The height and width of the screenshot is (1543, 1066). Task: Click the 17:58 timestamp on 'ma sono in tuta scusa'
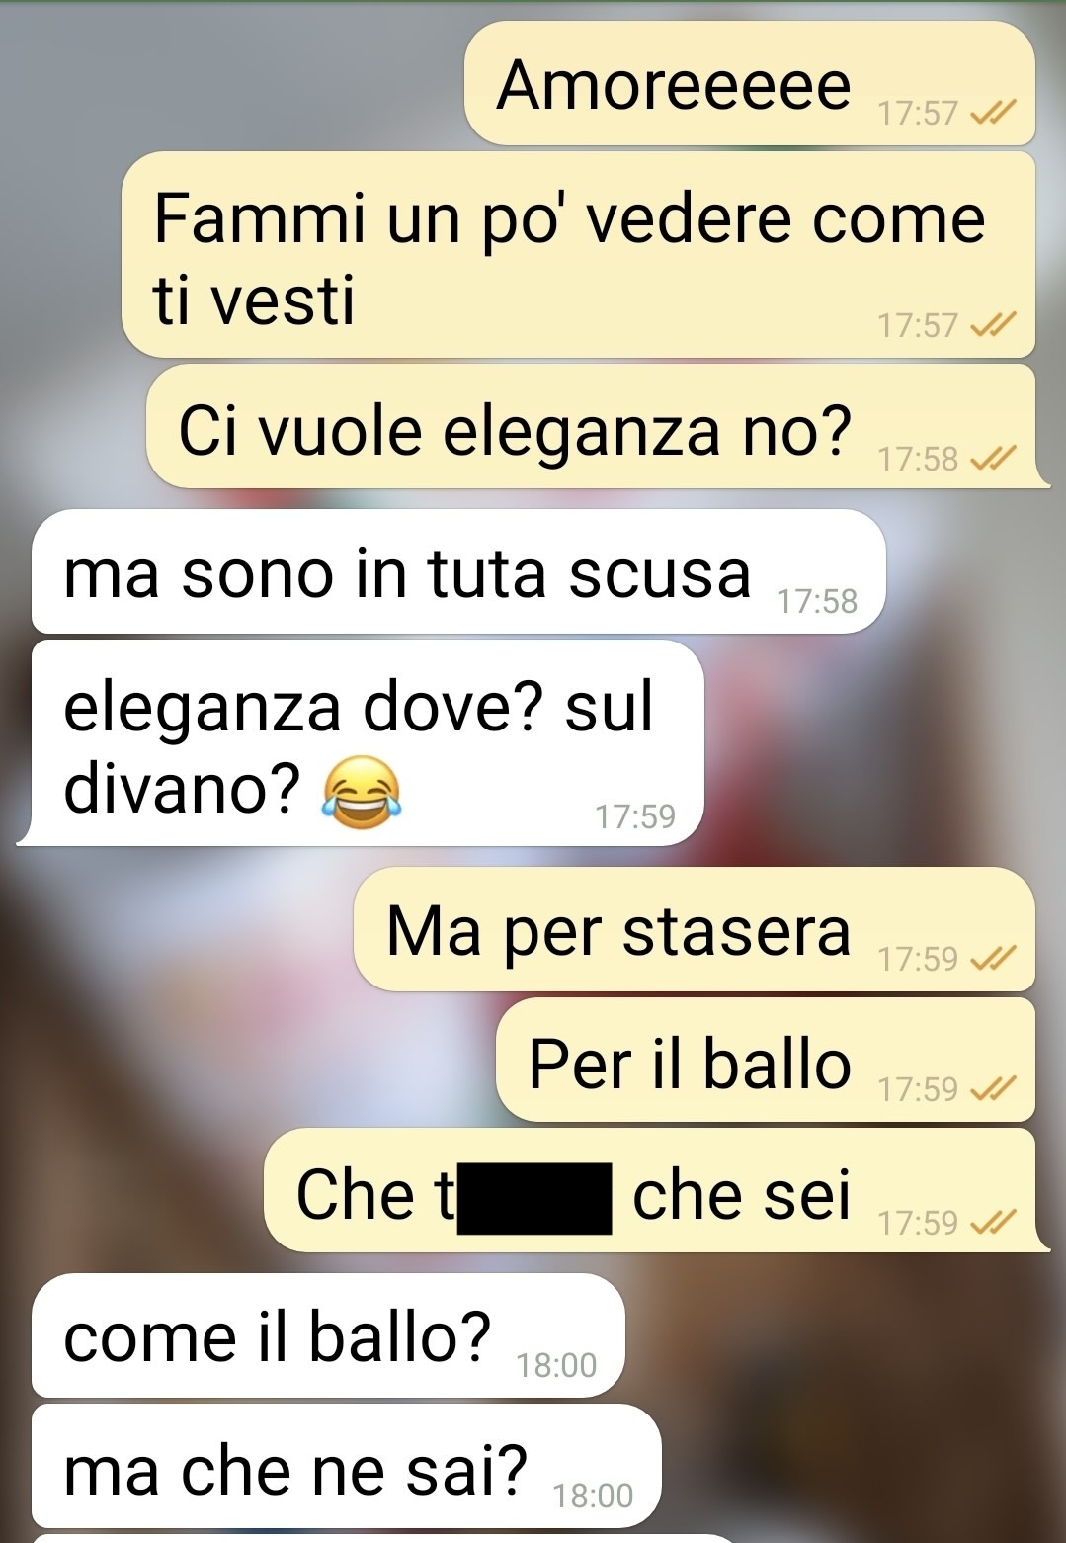tap(817, 600)
